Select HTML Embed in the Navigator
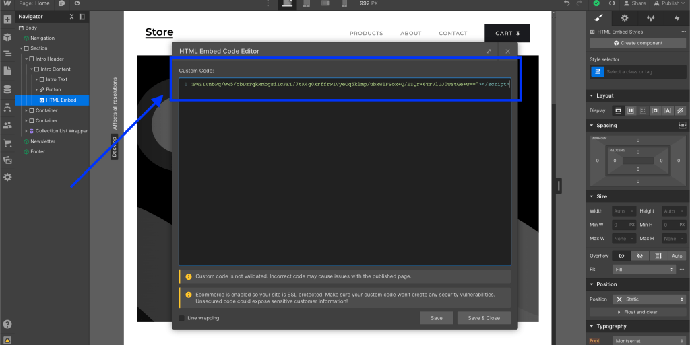This screenshot has width=690, height=345. [52, 100]
